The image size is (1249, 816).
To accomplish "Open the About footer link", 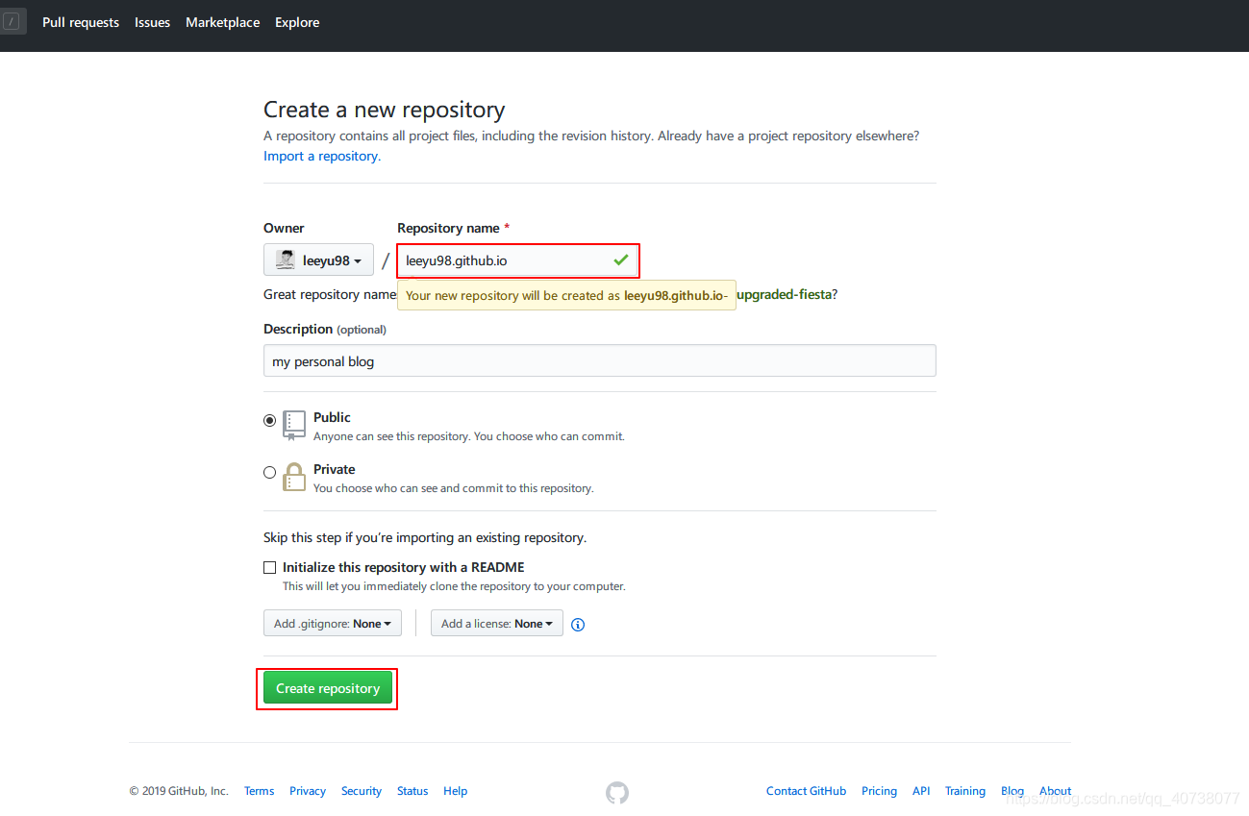I will (x=1055, y=791).
